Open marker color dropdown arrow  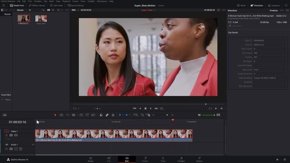(130, 115)
